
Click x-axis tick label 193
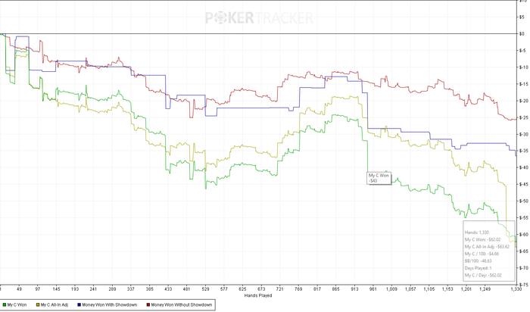75,289
